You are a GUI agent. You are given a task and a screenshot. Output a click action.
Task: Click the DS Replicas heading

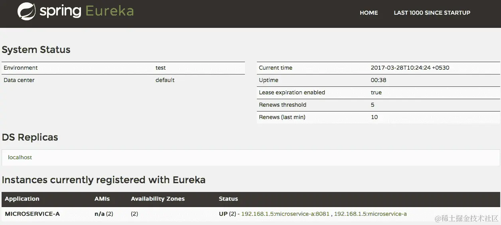pyautogui.click(x=30, y=137)
